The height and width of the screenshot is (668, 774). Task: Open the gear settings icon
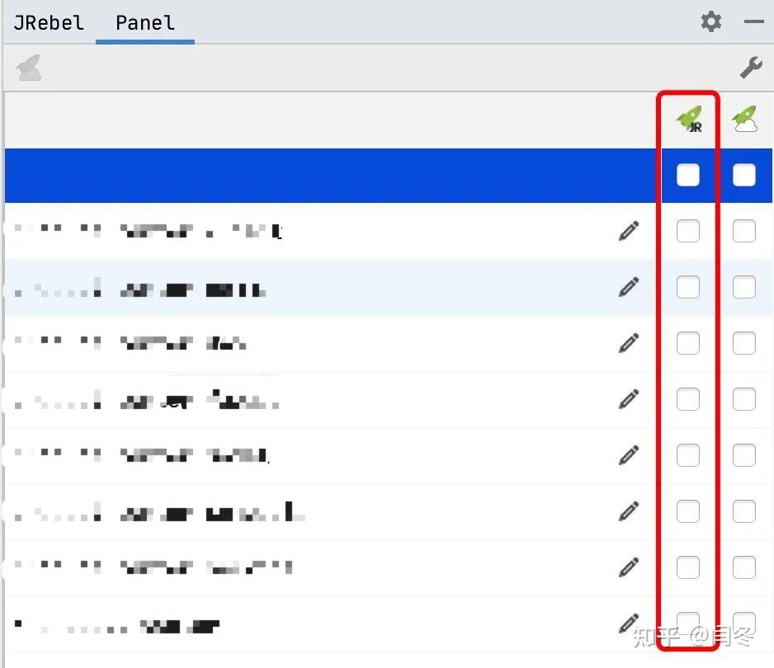point(710,21)
